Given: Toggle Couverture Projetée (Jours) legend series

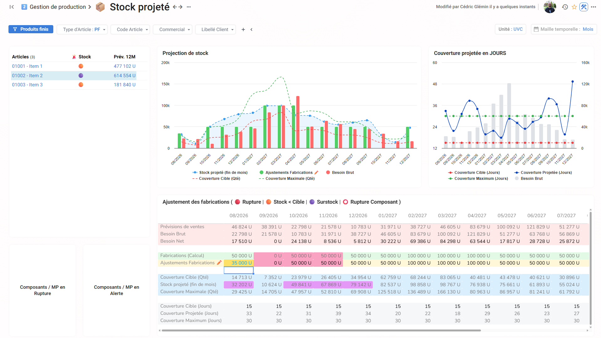Looking at the screenshot, I should pyautogui.click(x=543, y=173).
